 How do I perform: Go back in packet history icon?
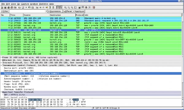tap(40, 7)
